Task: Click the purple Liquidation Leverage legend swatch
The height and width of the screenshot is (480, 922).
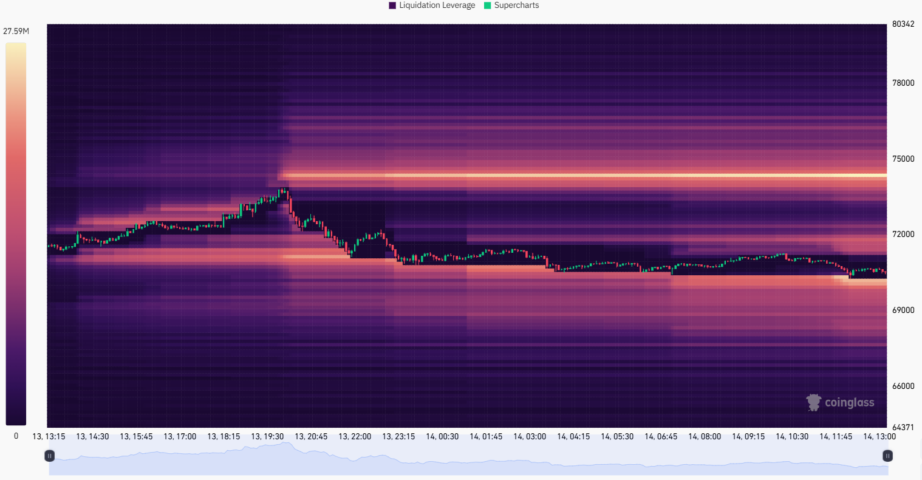Action: click(392, 5)
